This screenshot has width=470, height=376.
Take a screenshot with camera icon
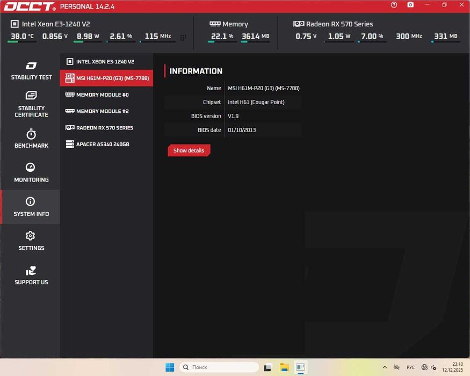(410, 5)
